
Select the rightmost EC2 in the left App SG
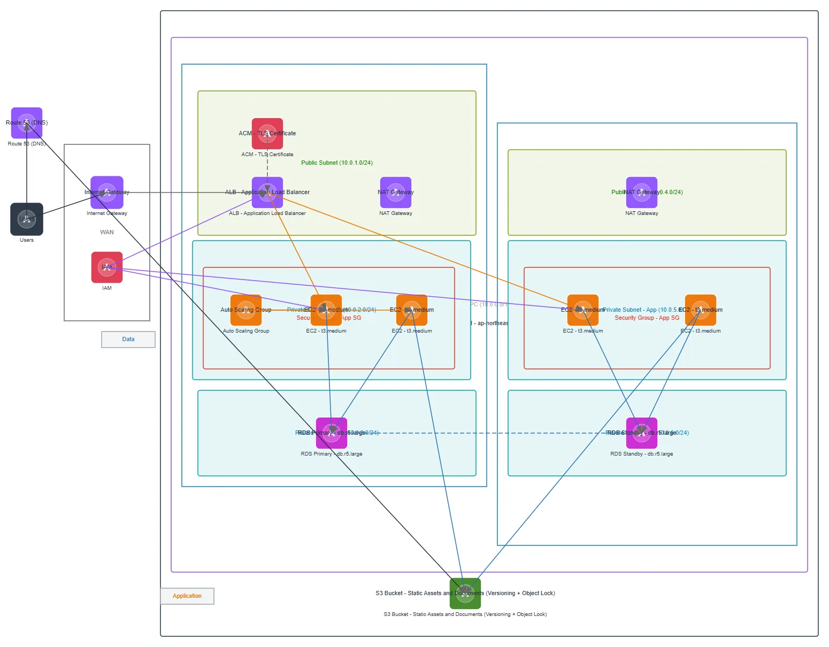(412, 310)
